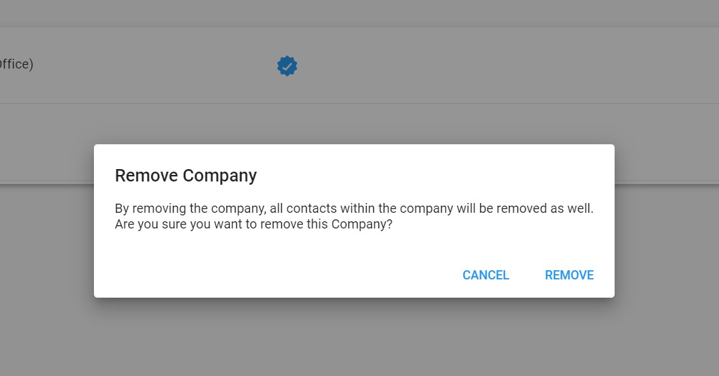Screen dimensions: 719x376
Task: Click the blank space between CANCEL and REMOVE
Action: [x=527, y=275]
